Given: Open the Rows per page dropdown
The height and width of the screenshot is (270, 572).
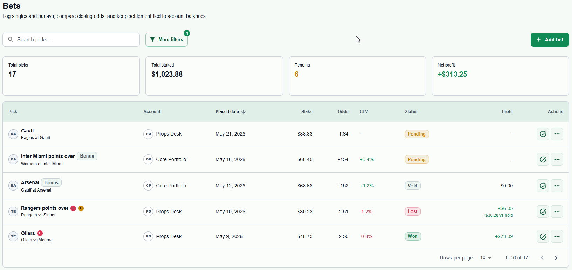Looking at the screenshot, I should (486, 258).
